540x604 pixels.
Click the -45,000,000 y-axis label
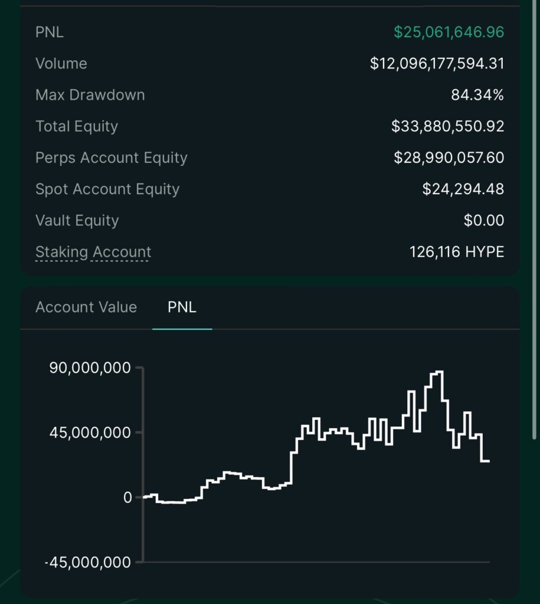point(88,562)
